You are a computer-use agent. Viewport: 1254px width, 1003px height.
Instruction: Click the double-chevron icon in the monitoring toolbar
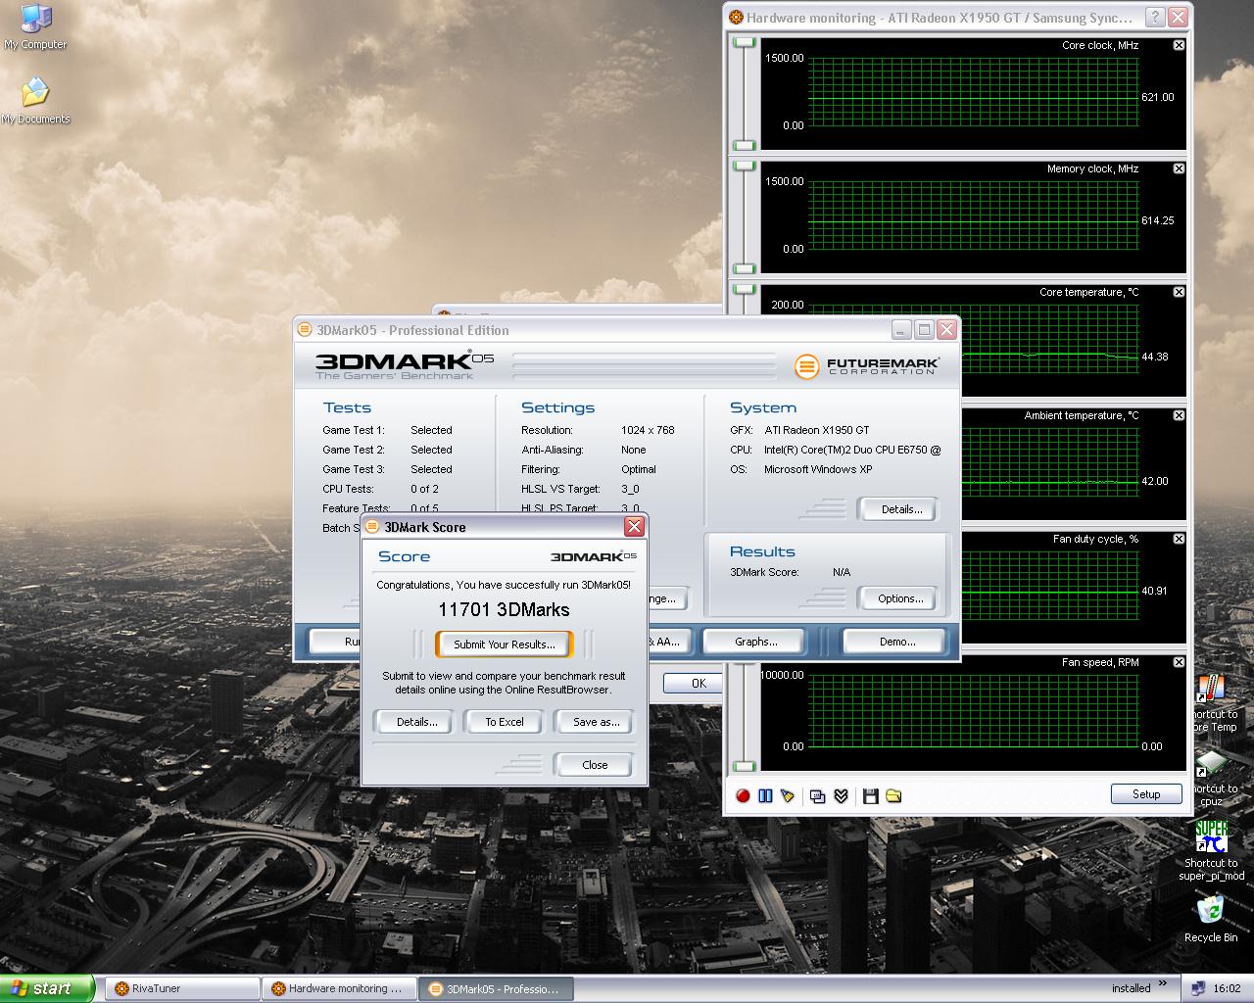(841, 795)
